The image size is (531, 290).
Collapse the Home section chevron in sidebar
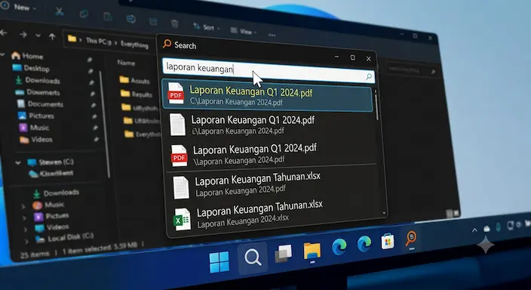(3, 54)
